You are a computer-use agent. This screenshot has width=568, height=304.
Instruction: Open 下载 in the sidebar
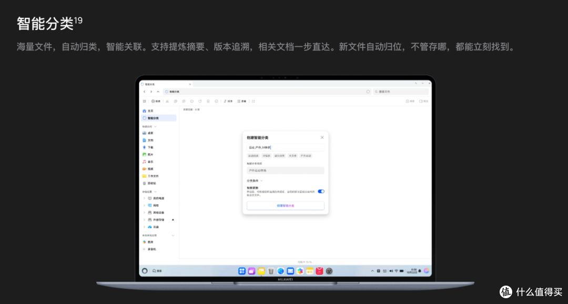[x=159, y=147]
